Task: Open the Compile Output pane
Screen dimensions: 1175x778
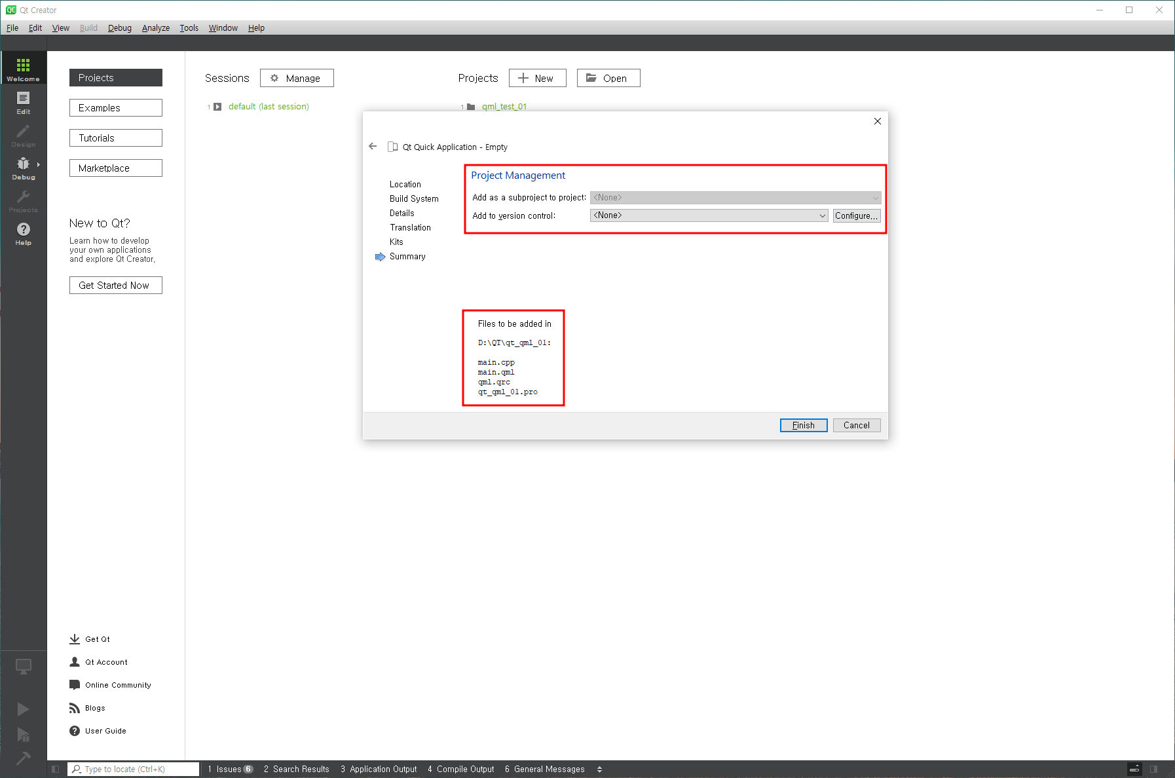Action: point(461,769)
